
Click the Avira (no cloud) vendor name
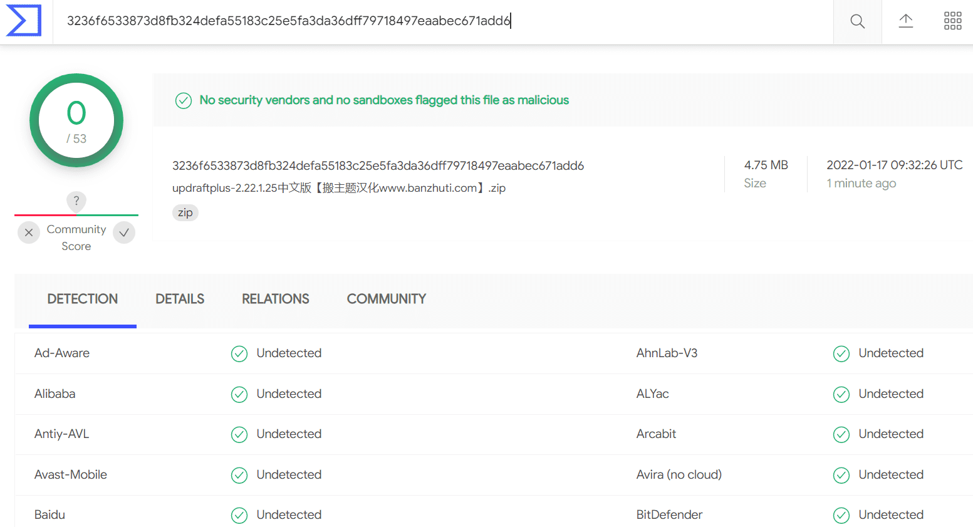tap(679, 475)
